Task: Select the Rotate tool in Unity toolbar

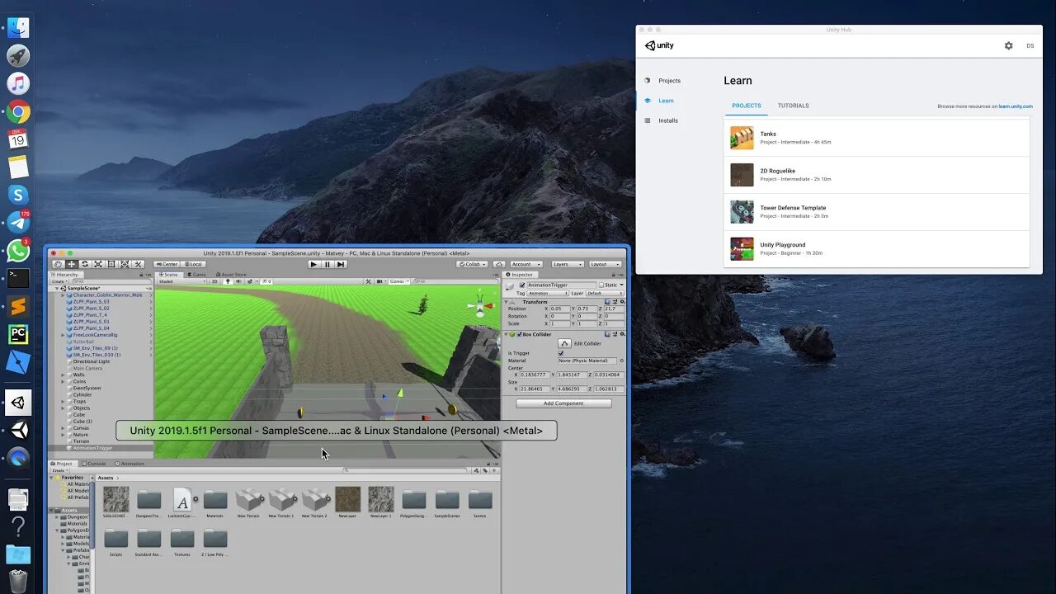Action: [85, 264]
